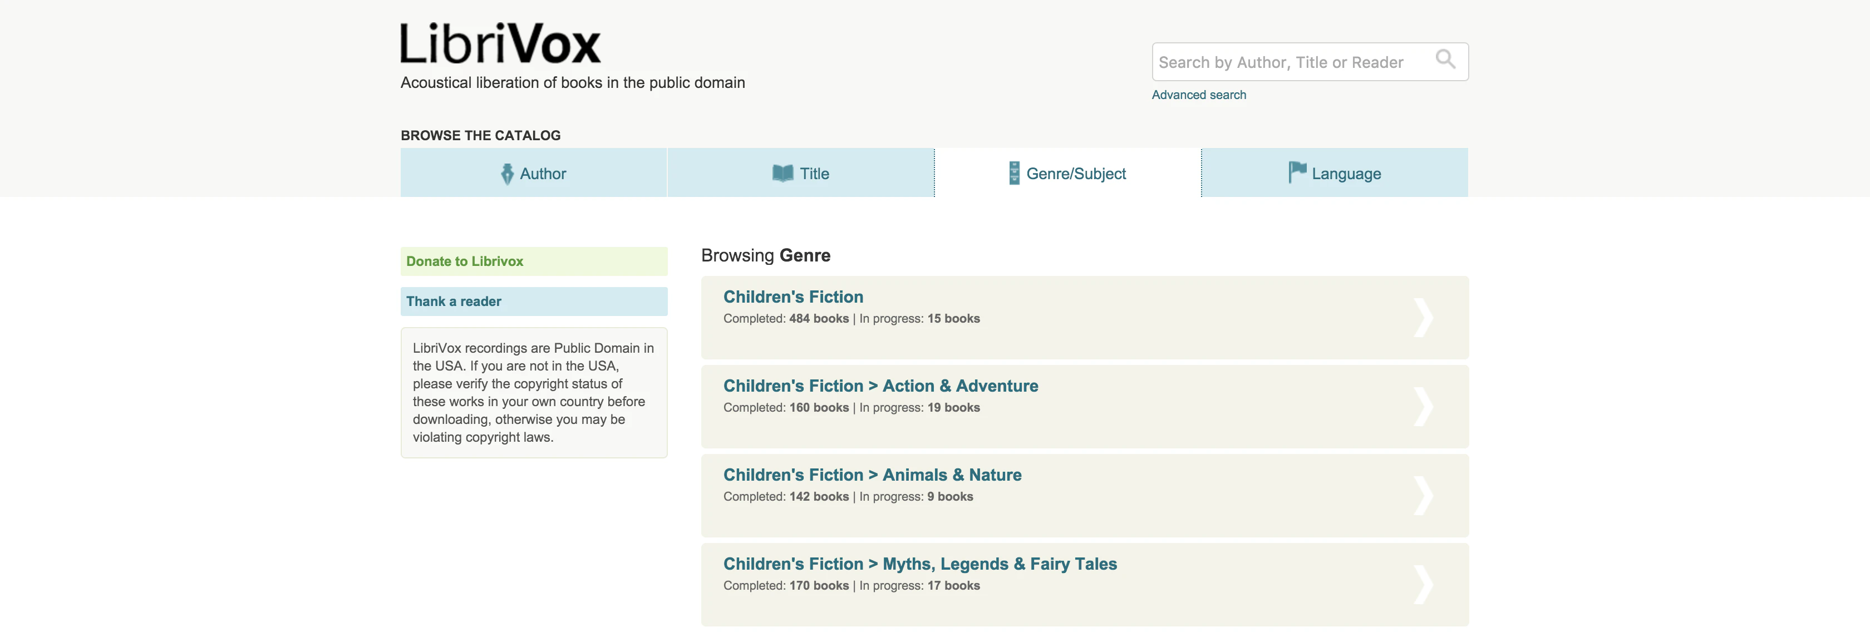Open Children's Fiction > Animals & Nature link
1870x632 pixels.
(872, 475)
